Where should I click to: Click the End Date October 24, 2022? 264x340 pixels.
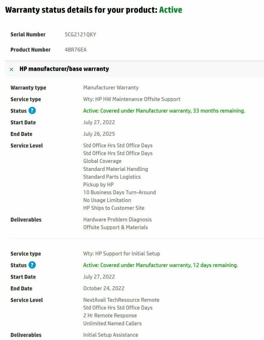[x=103, y=288]
